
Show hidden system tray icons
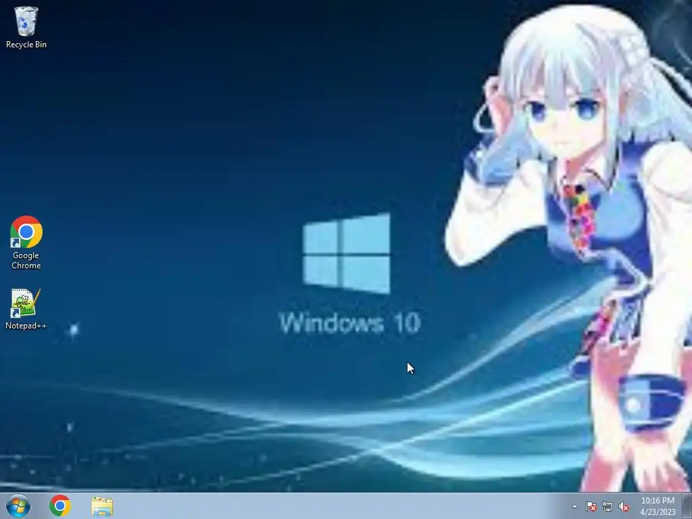click(x=574, y=506)
